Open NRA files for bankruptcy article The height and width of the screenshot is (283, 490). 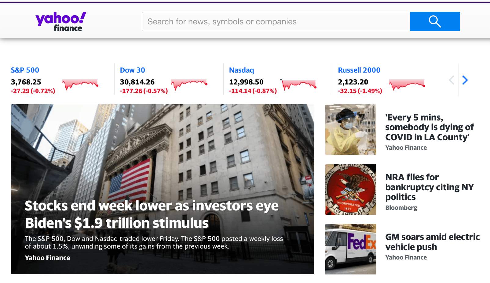(430, 187)
